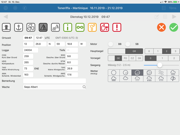
Task: Select the sailing event icon
Action: tap(43, 27)
